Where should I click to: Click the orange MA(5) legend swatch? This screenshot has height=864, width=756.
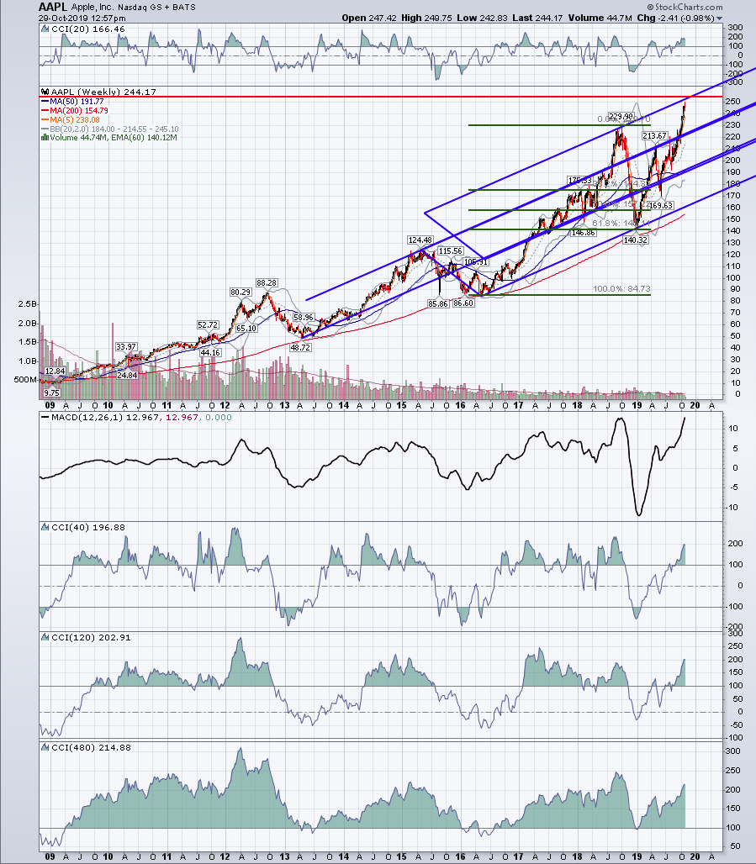[45, 120]
